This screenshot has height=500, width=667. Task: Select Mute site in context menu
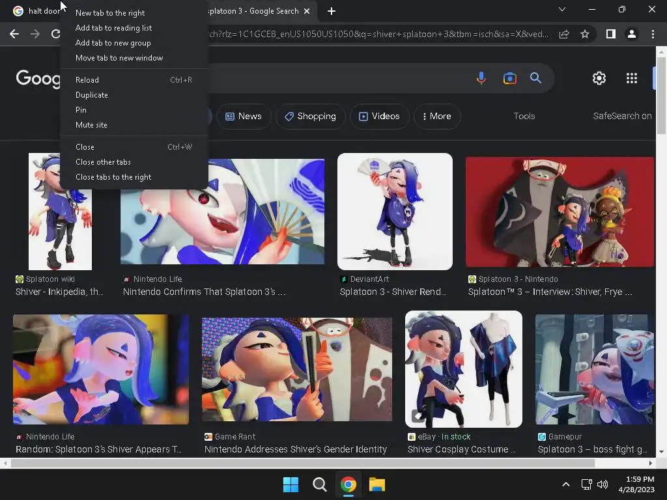click(x=134, y=125)
